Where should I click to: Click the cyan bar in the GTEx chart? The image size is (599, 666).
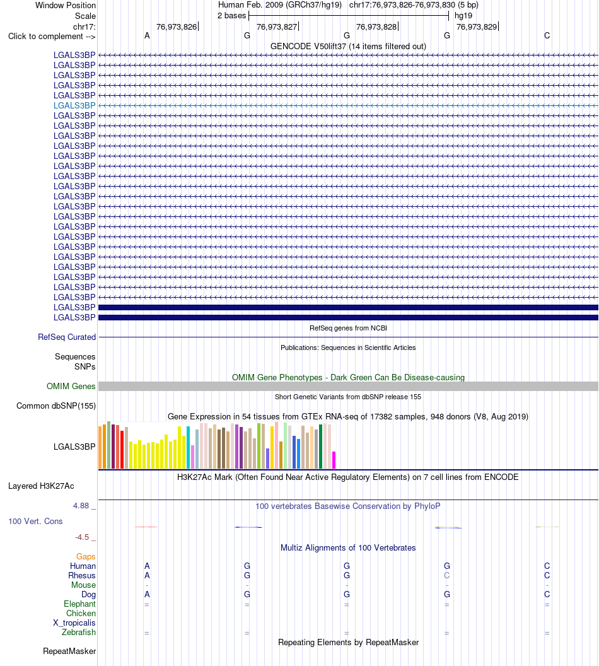click(188, 447)
